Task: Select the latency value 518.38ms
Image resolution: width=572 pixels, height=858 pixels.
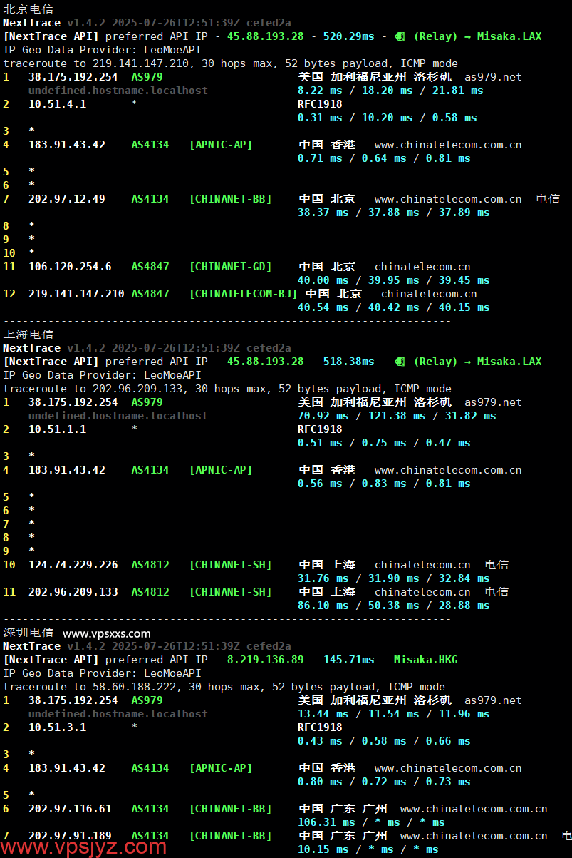Action: pyautogui.click(x=348, y=362)
